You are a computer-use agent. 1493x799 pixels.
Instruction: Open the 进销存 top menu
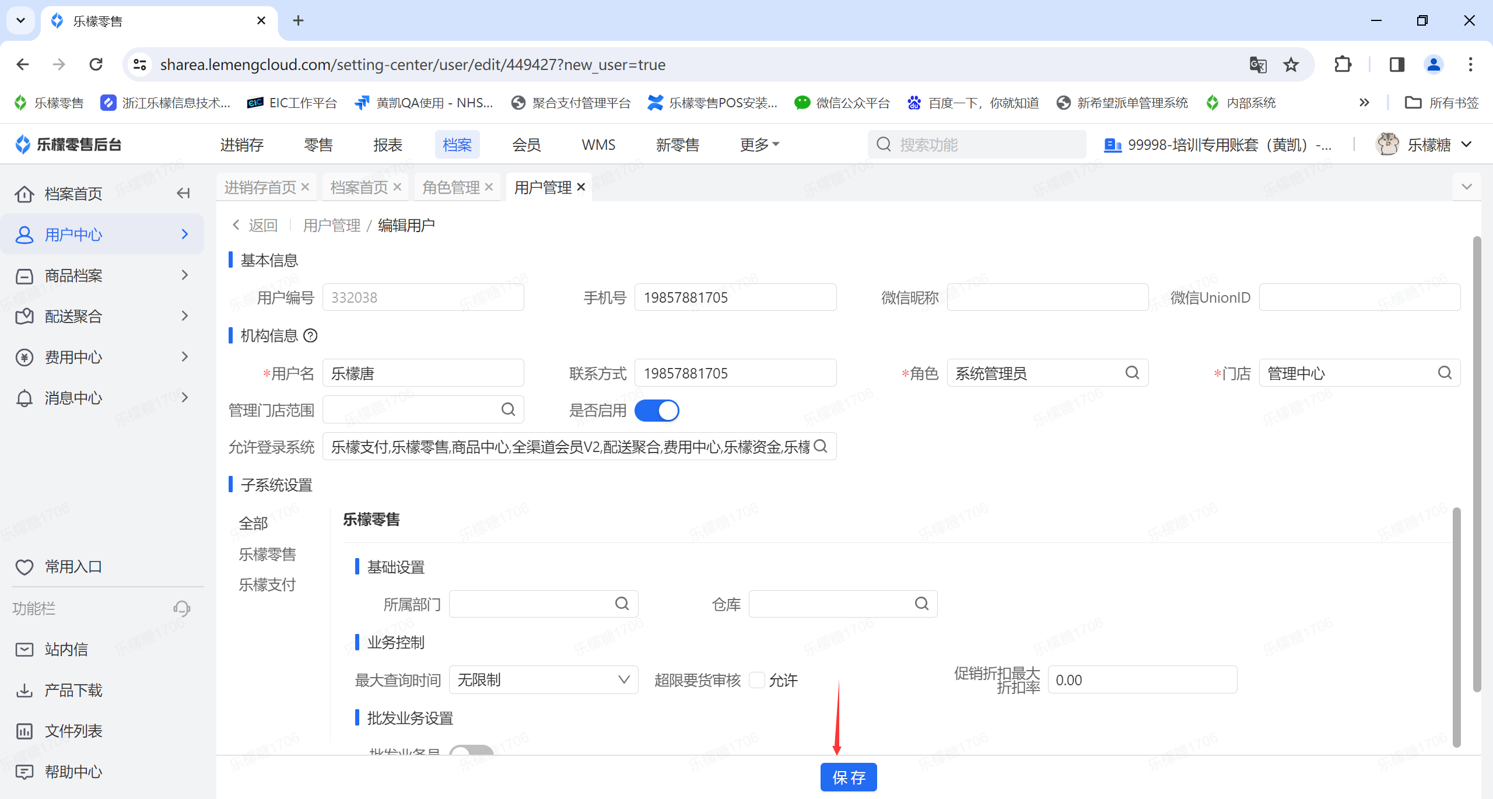241,144
